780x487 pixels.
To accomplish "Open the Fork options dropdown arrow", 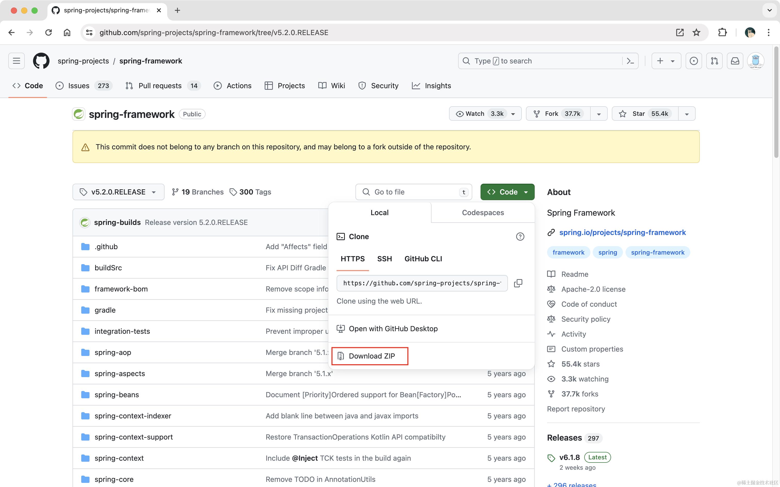I will tap(599, 114).
